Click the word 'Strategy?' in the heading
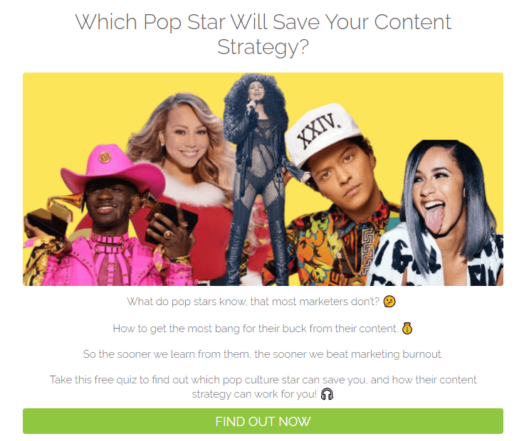 click(263, 47)
